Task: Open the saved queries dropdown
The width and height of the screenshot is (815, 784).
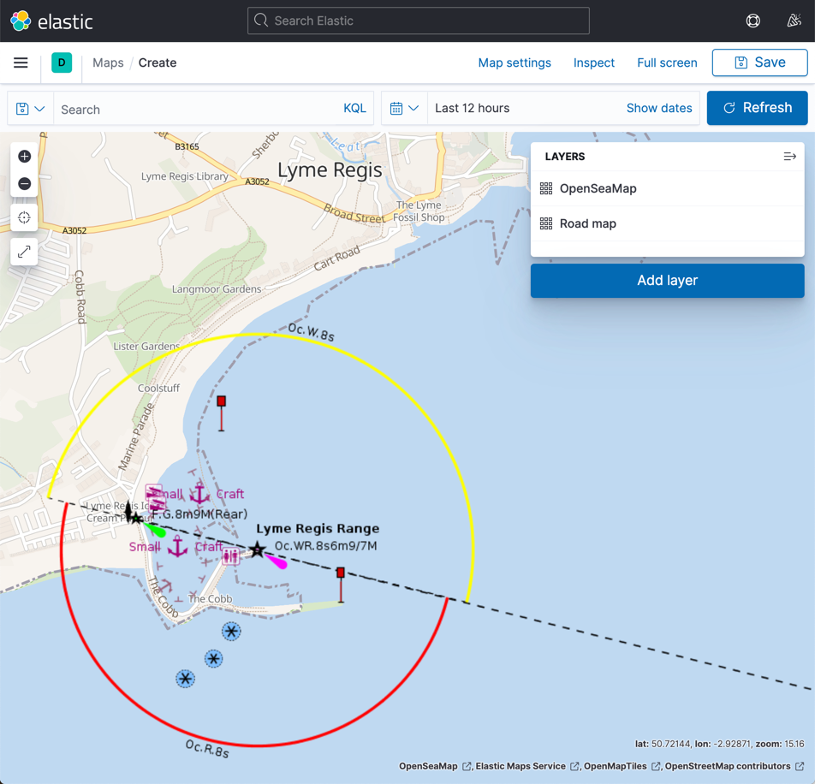Action: pos(30,109)
